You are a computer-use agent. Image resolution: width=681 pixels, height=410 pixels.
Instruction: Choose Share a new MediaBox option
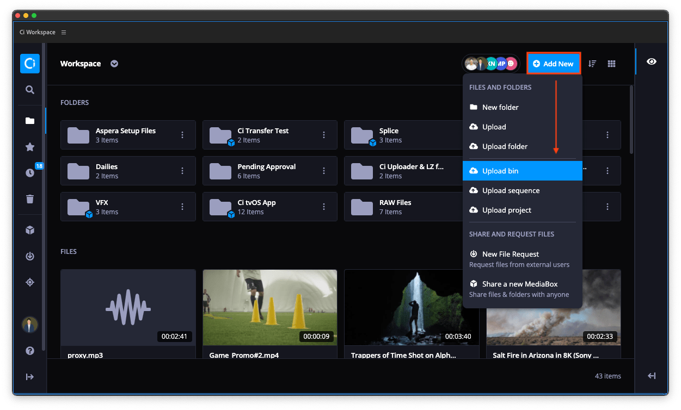520,284
